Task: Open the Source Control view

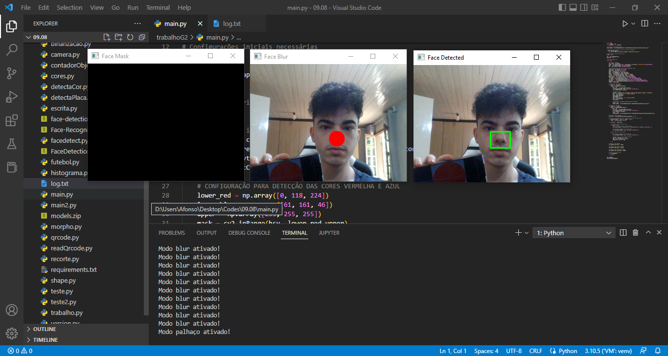Action: click(x=12, y=73)
